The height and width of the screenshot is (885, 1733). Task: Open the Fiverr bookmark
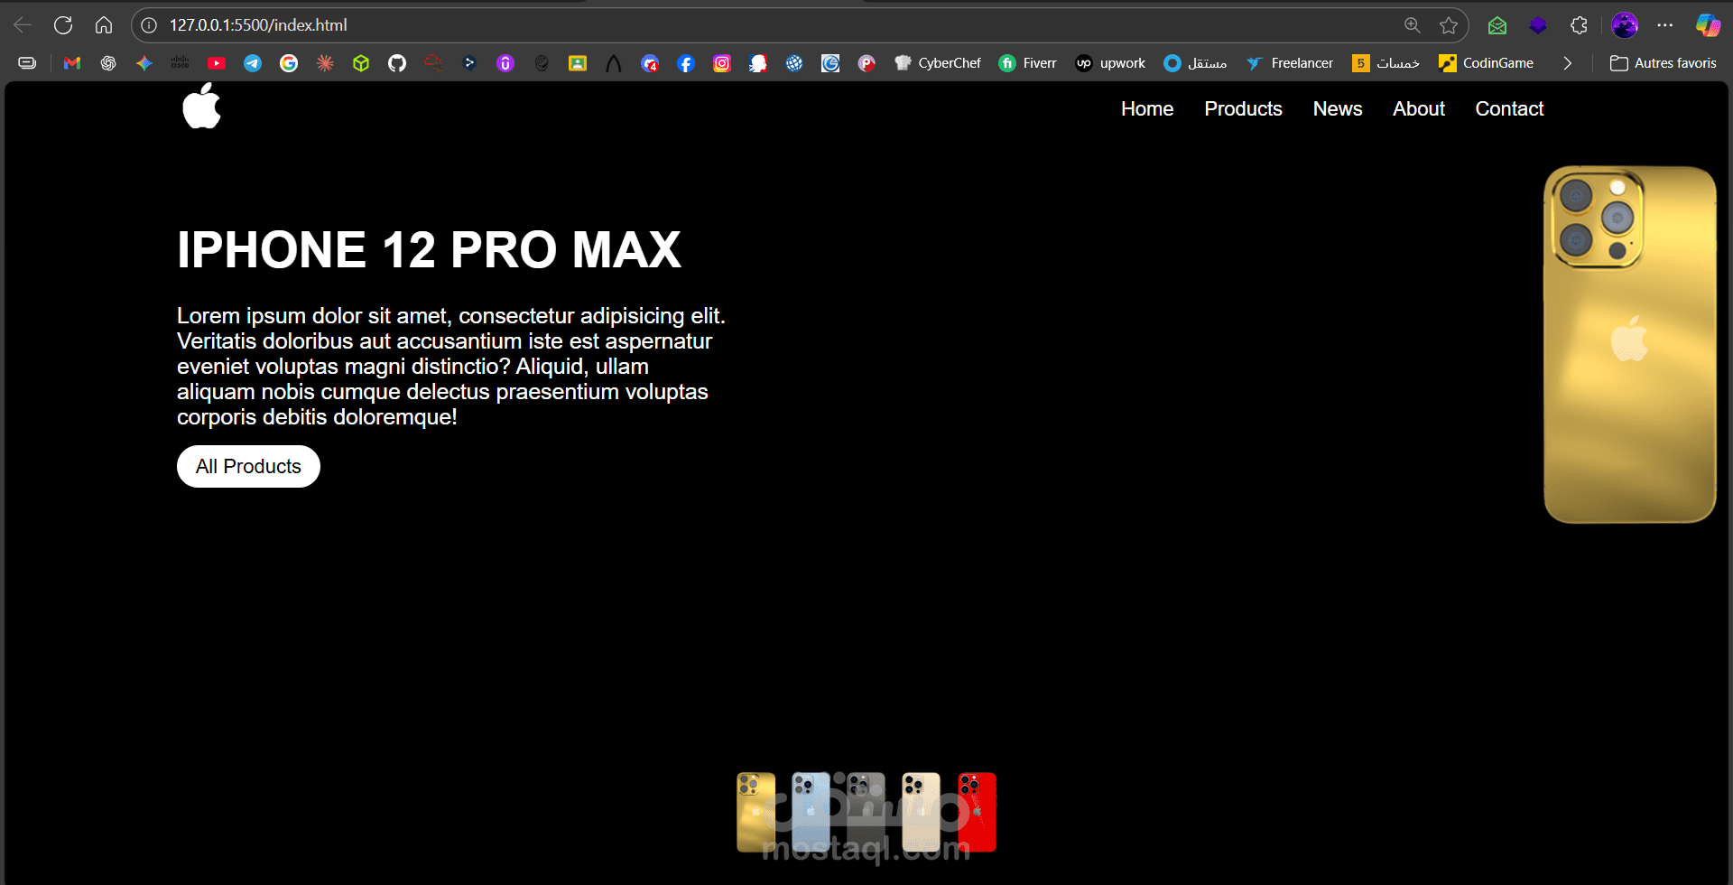tap(1027, 63)
